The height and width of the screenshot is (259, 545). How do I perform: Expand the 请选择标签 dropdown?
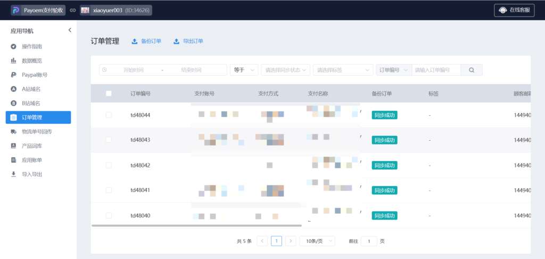pyautogui.click(x=343, y=70)
